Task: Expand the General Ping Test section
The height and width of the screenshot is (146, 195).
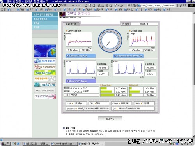Action: click(x=81, y=56)
